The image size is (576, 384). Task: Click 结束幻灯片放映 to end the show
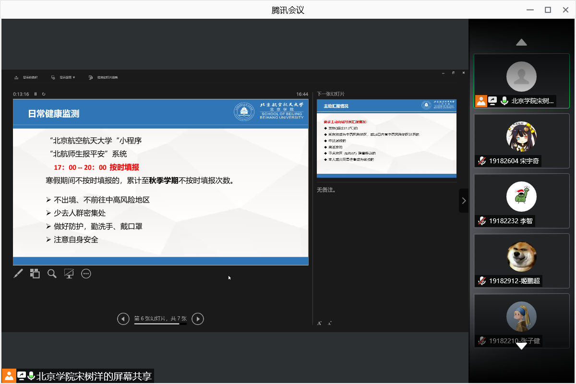[x=103, y=77]
